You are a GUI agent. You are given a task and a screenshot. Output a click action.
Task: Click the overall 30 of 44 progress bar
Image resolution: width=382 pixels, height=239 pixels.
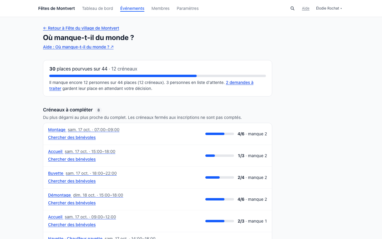(x=158, y=76)
